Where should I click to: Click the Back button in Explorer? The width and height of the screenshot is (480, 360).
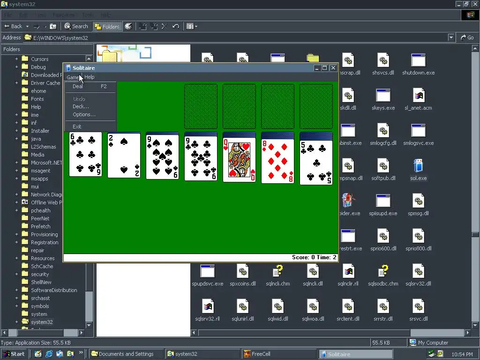[13, 26]
